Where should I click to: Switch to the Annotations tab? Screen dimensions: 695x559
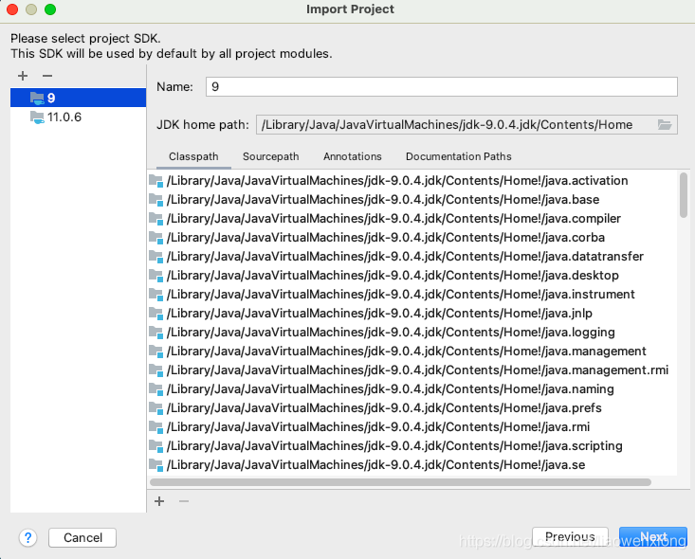353,156
